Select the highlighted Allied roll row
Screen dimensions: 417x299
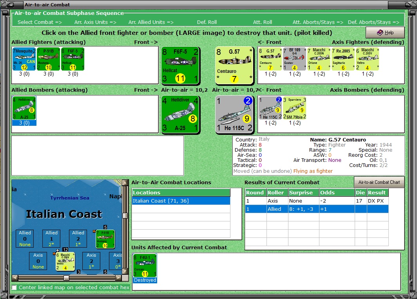point(317,209)
